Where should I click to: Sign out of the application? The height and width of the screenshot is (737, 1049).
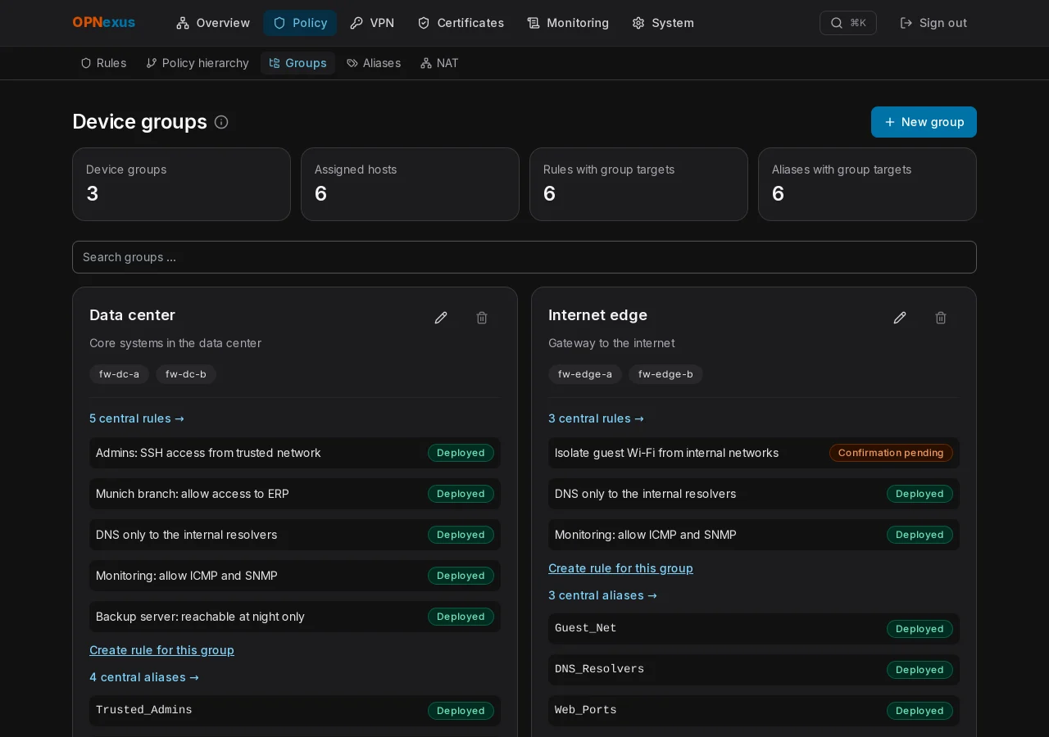click(x=933, y=23)
